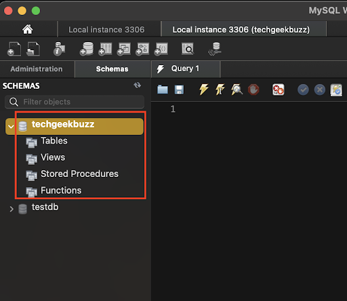The image size is (347, 301).
Task: Expand the testdb schema
Action: [12, 209]
